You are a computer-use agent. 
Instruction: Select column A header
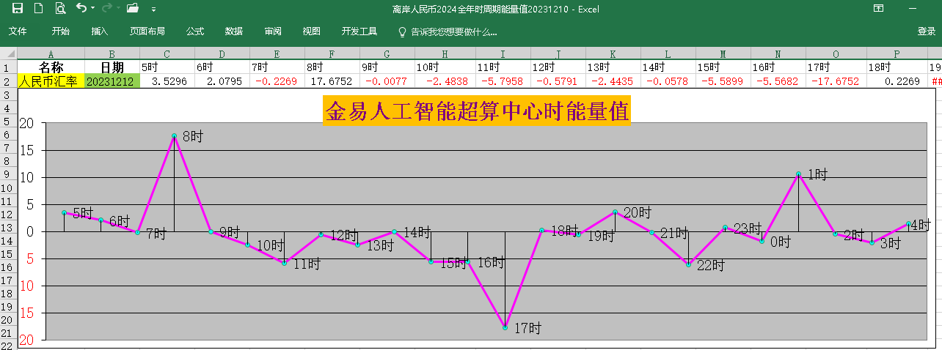click(x=51, y=54)
